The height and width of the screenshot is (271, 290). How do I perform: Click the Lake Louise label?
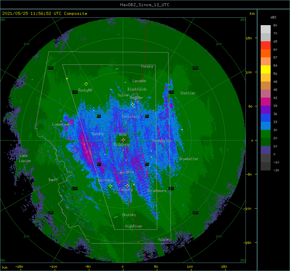25,158
